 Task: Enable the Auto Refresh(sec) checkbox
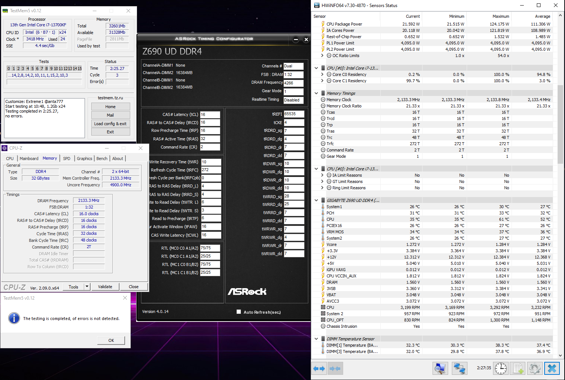[x=239, y=312]
